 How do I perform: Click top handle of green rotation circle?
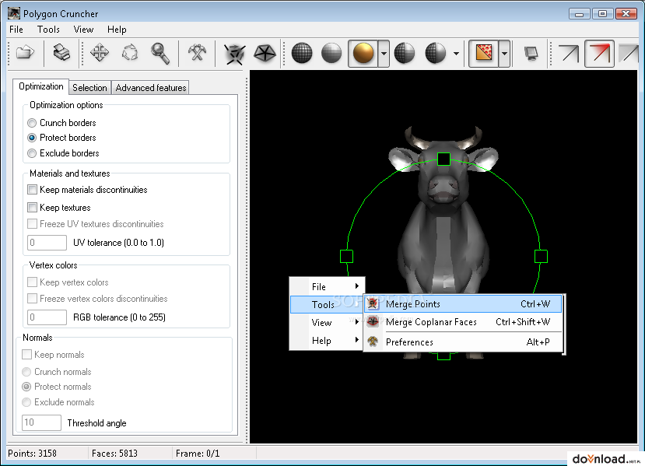443,159
